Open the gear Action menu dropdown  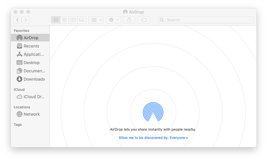pyautogui.click(x=113, y=20)
